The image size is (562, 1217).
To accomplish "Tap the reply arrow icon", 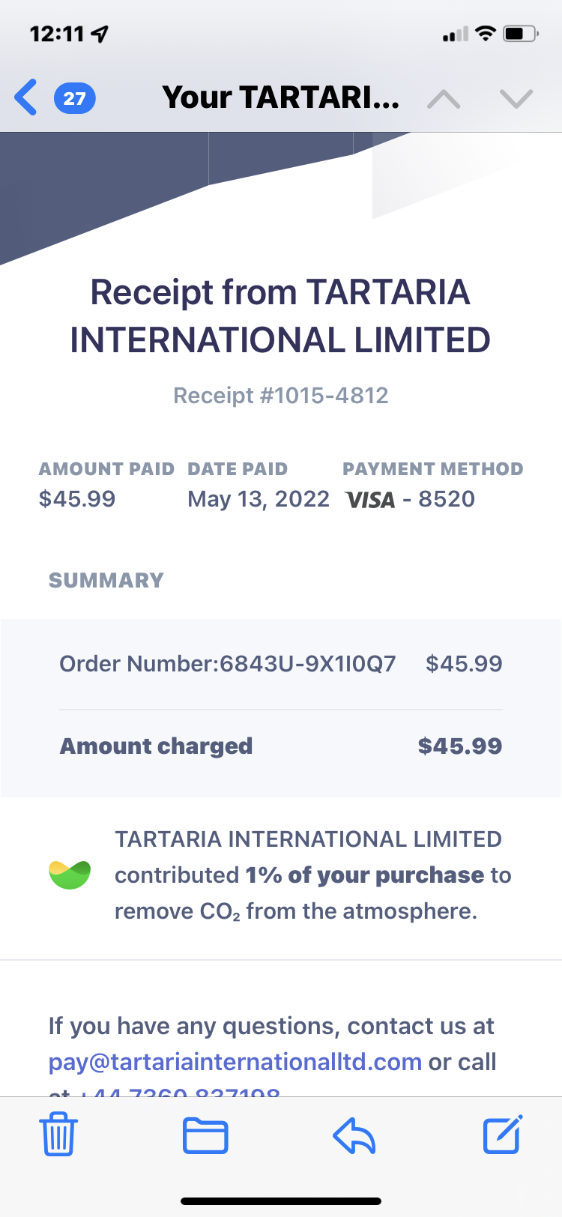I will (x=354, y=1135).
